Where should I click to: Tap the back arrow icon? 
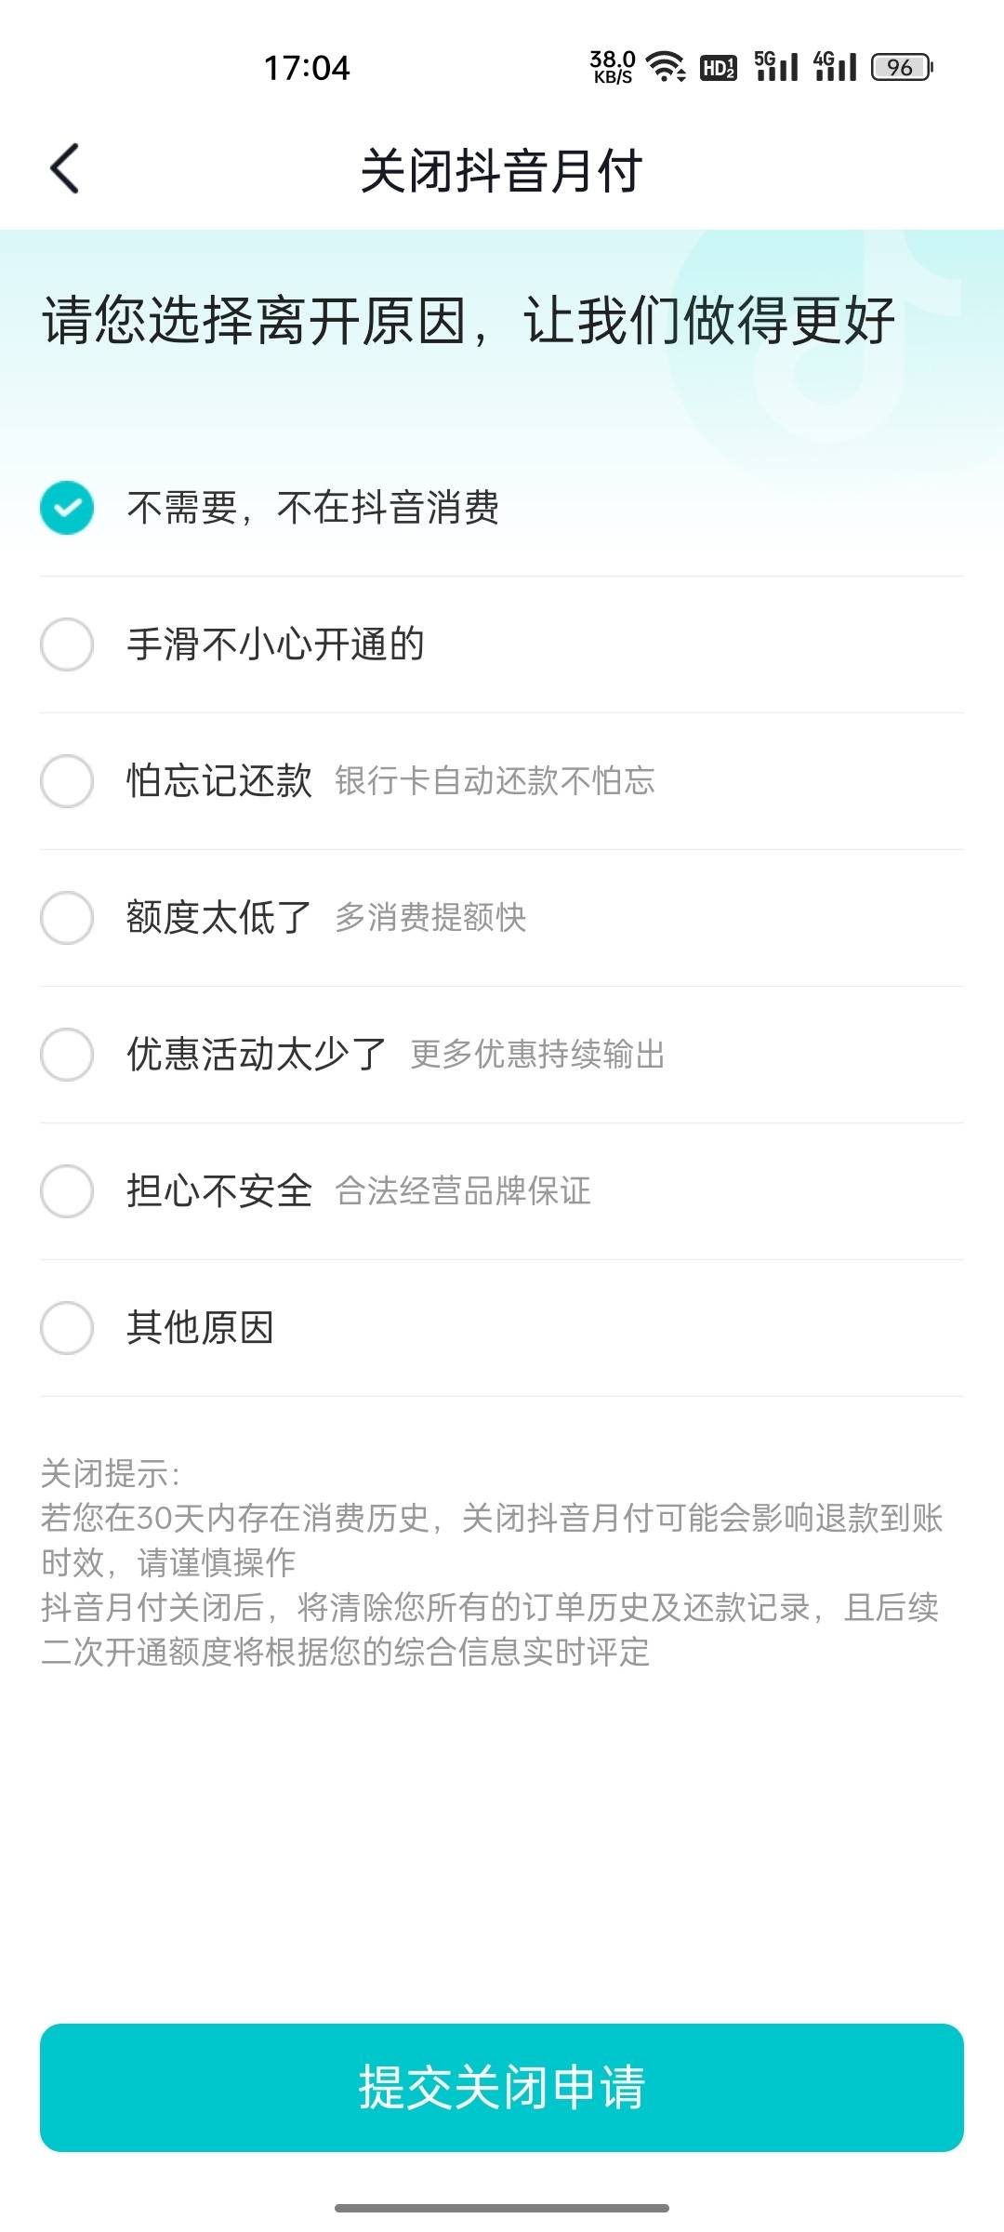coord(64,168)
